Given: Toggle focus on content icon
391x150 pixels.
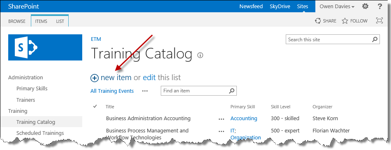Looking at the screenshot, I should (379, 20).
